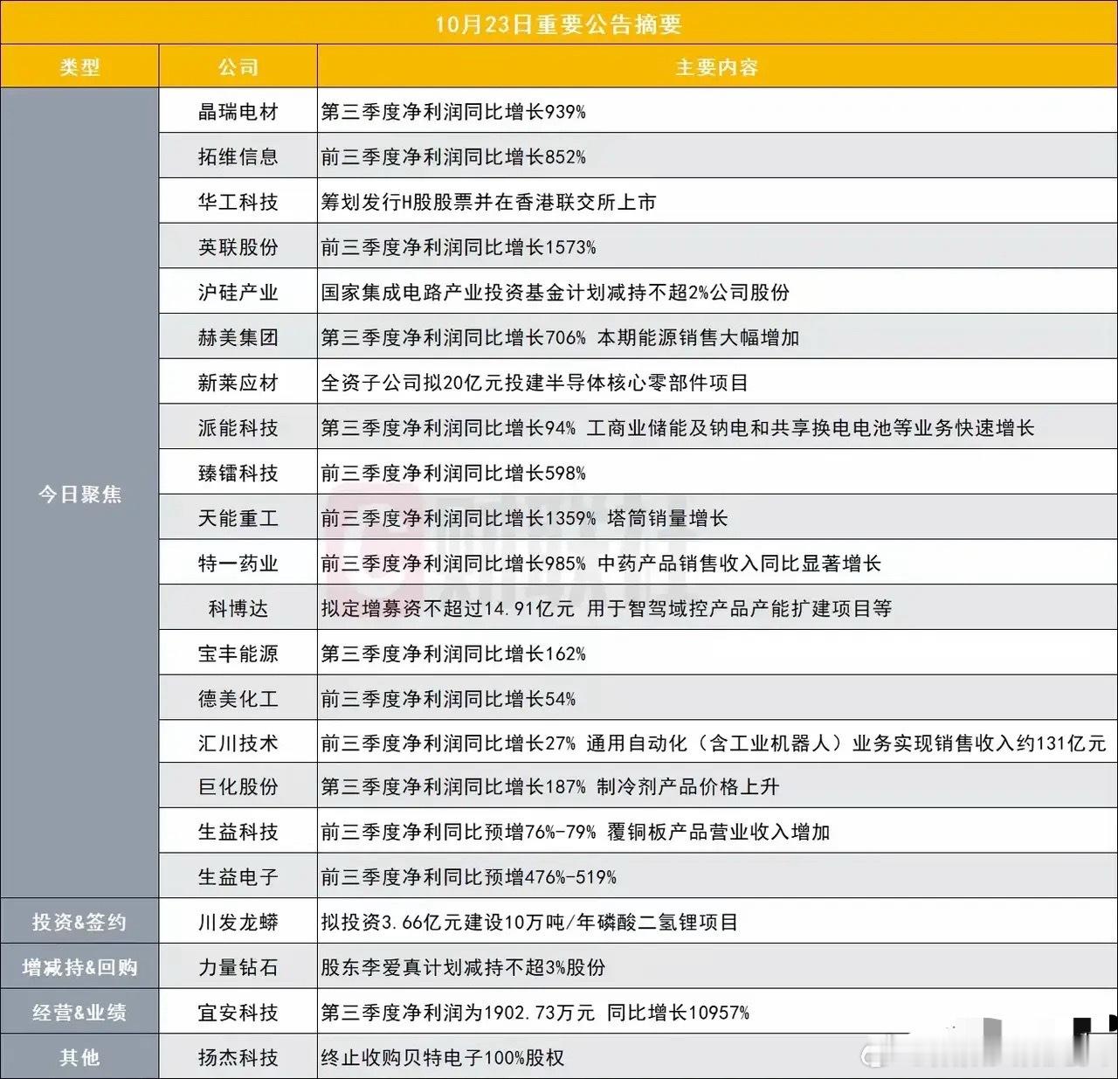The width and height of the screenshot is (1118, 1079).
Task: Select company cell 拓维信息
Action: click(x=238, y=156)
